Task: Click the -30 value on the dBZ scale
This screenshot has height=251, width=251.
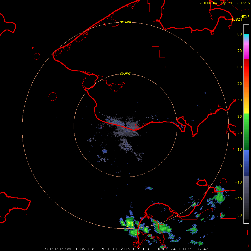Action: pos(238,215)
